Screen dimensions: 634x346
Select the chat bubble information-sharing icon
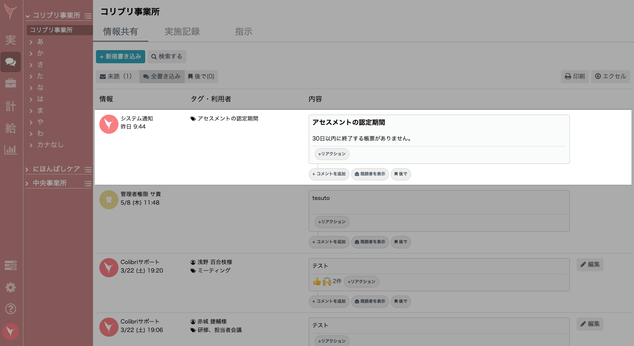(10, 62)
